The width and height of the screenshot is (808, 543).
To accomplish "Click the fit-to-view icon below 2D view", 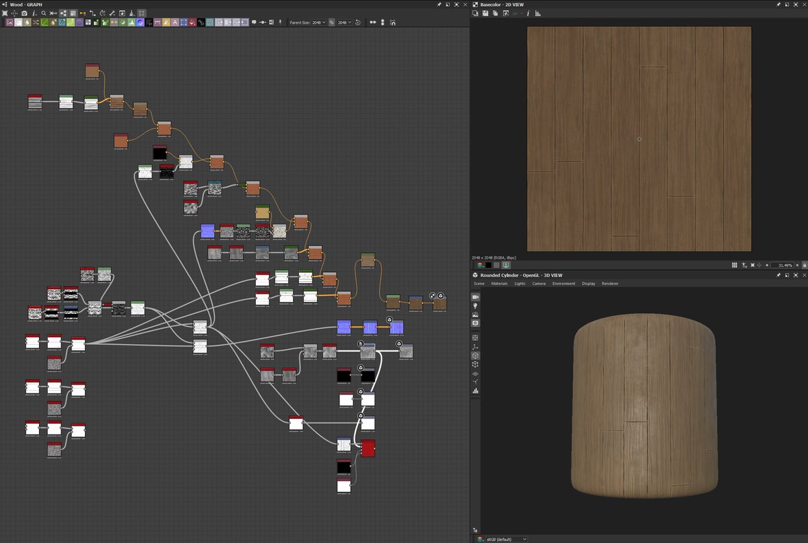I will (x=752, y=265).
